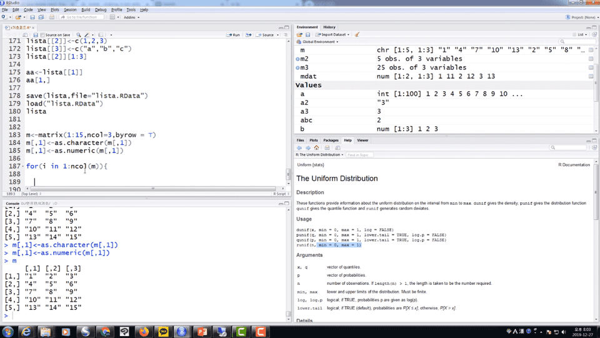Open code tools wand in editor
Image resolution: width=600 pixels, height=338 pixels.
pyautogui.click(x=87, y=35)
